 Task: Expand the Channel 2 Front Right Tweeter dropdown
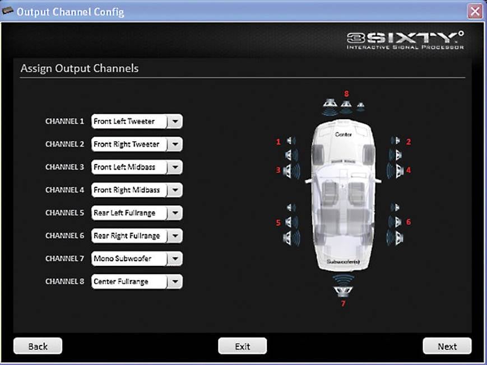(175, 144)
